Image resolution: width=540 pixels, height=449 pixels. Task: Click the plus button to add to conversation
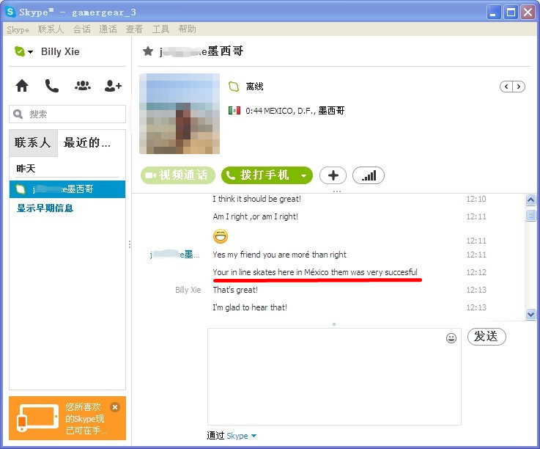[x=333, y=175]
